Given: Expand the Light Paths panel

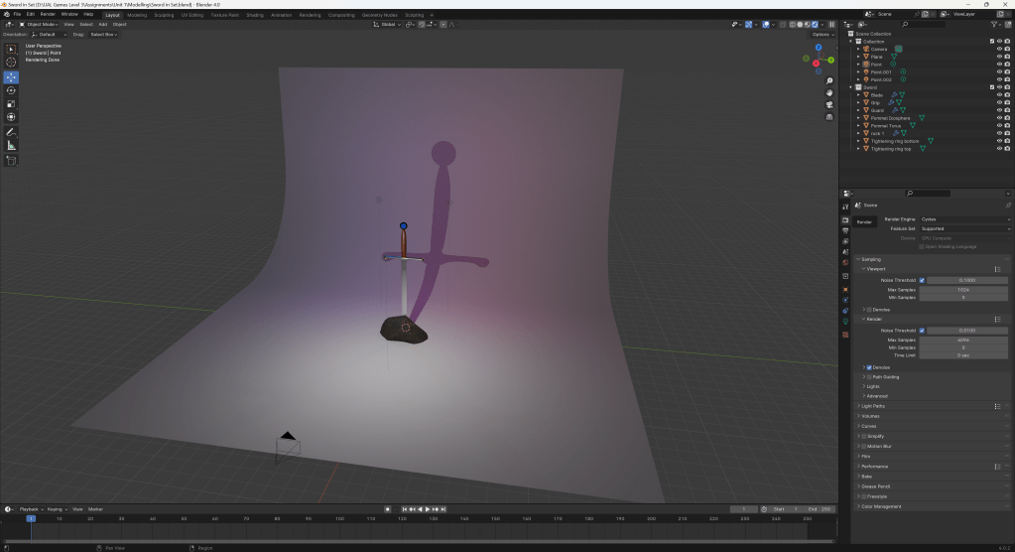Looking at the screenshot, I should (x=873, y=406).
